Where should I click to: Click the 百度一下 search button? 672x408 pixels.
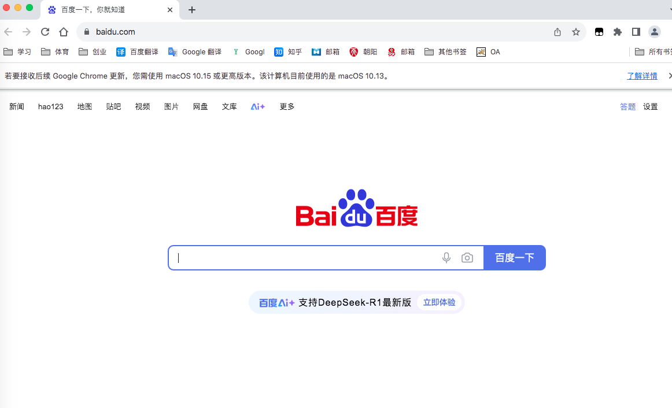pos(514,258)
